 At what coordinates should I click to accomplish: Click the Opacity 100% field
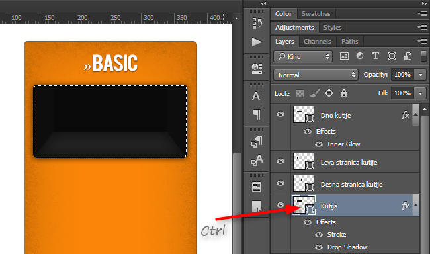[x=402, y=75]
